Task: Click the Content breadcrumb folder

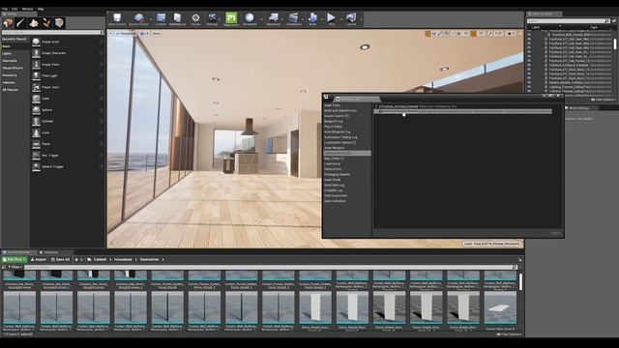Action: tap(100, 259)
